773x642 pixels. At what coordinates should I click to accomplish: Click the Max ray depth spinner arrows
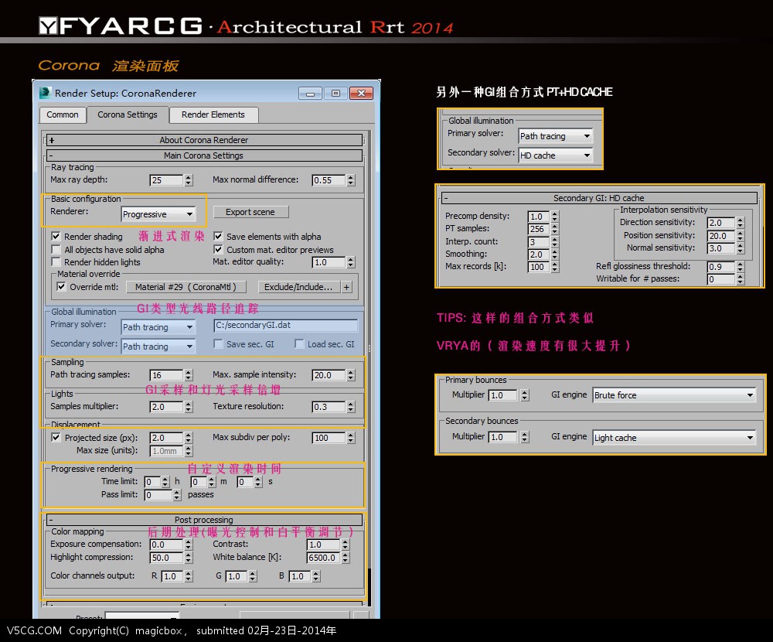tap(189, 180)
